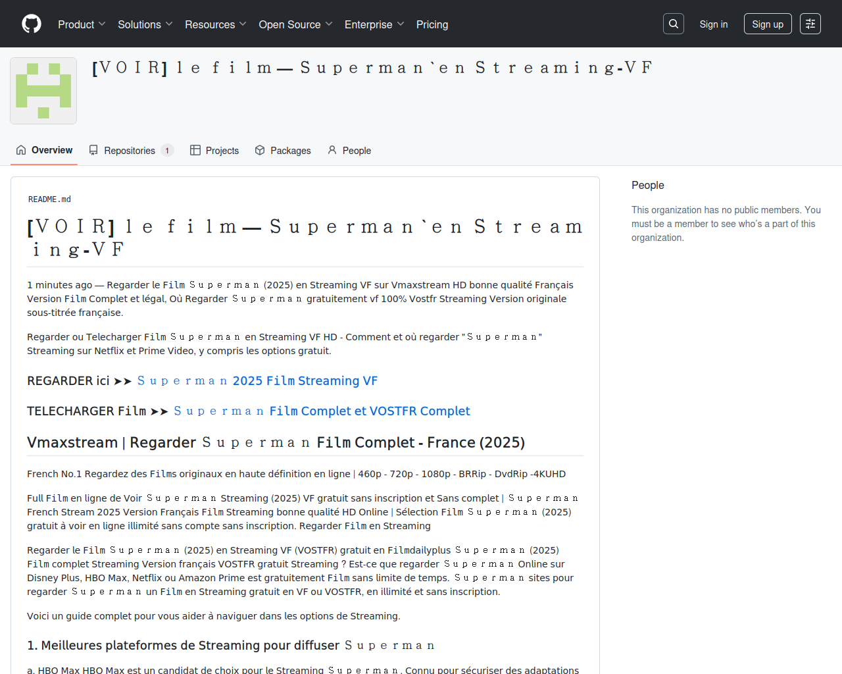Click the Meilleures plateformes de Streaming heading
This screenshot has width=842, height=674.
coord(231,646)
